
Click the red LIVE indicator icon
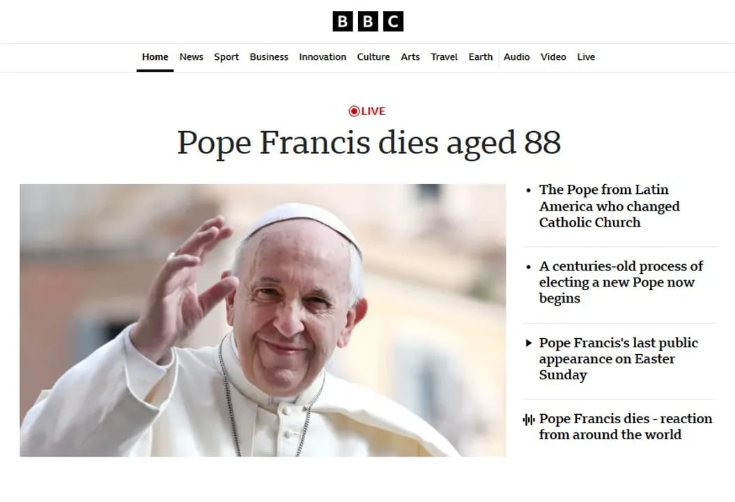354,111
